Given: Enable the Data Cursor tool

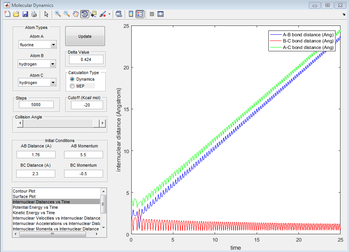Looking at the screenshot, I should [93, 14].
